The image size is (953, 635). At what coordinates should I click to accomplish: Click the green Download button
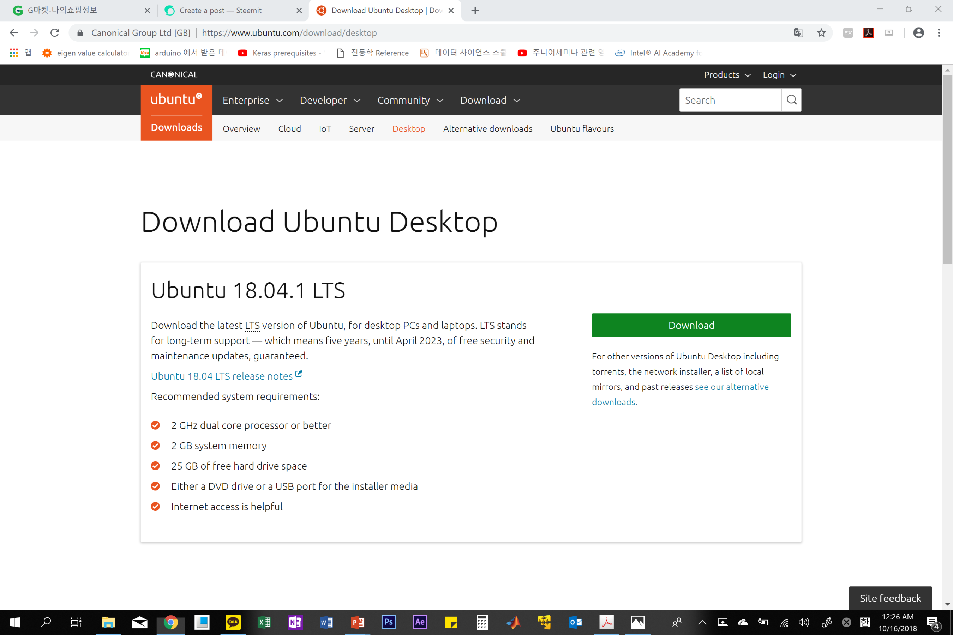pyautogui.click(x=691, y=325)
